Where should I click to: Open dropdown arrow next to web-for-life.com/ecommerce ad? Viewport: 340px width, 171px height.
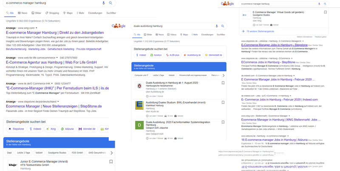[57, 58]
